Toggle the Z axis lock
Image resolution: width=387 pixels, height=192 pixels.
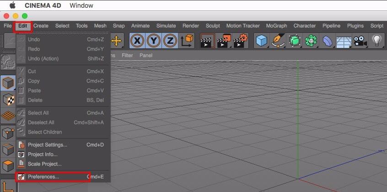coord(170,41)
